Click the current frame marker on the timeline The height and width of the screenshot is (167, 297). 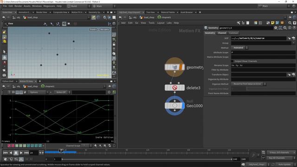61,151
